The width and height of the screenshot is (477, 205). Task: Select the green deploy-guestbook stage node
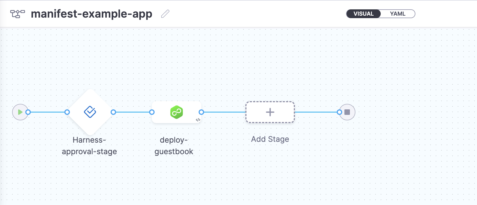(x=176, y=112)
